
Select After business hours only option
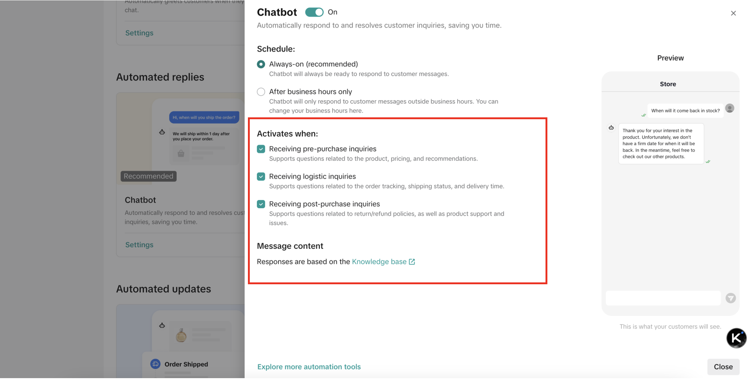click(261, 92)
